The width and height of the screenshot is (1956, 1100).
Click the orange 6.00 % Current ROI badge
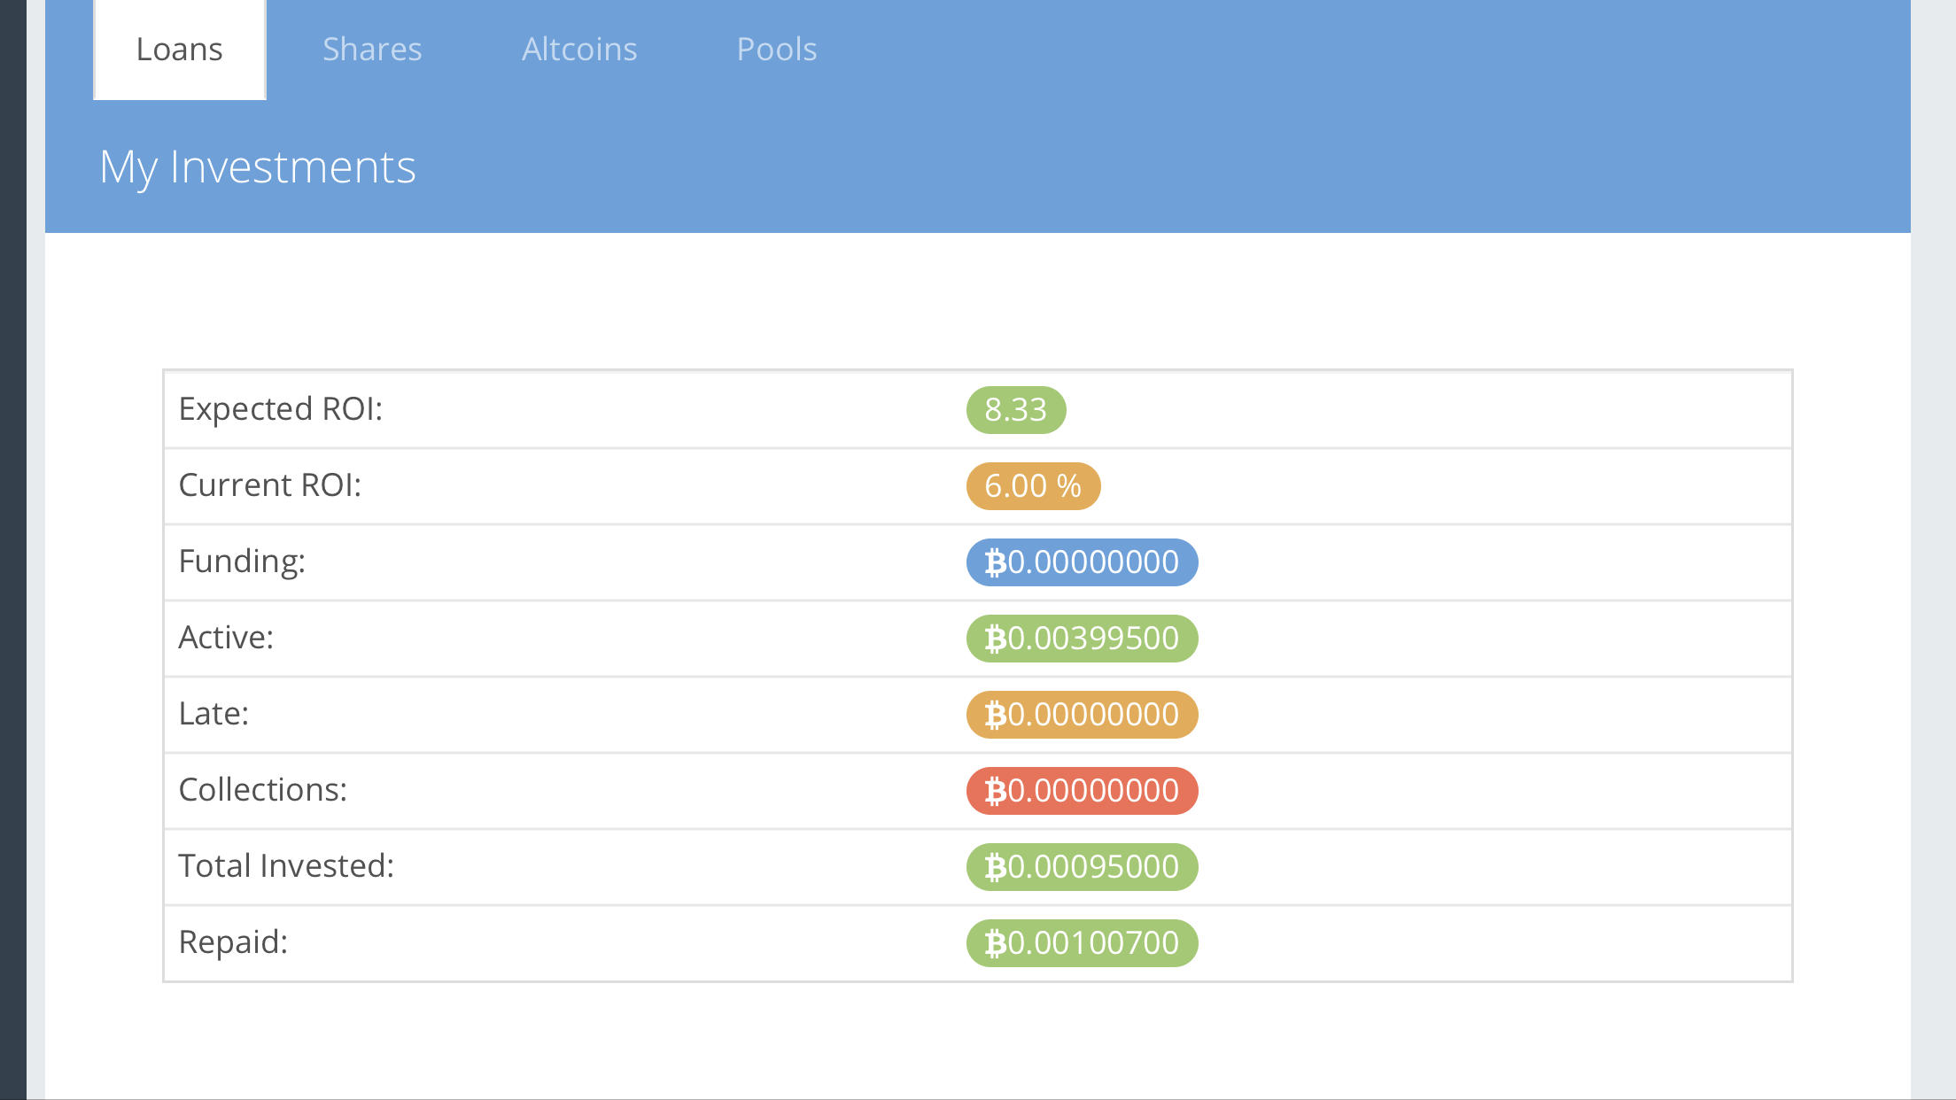(1033, 486)
